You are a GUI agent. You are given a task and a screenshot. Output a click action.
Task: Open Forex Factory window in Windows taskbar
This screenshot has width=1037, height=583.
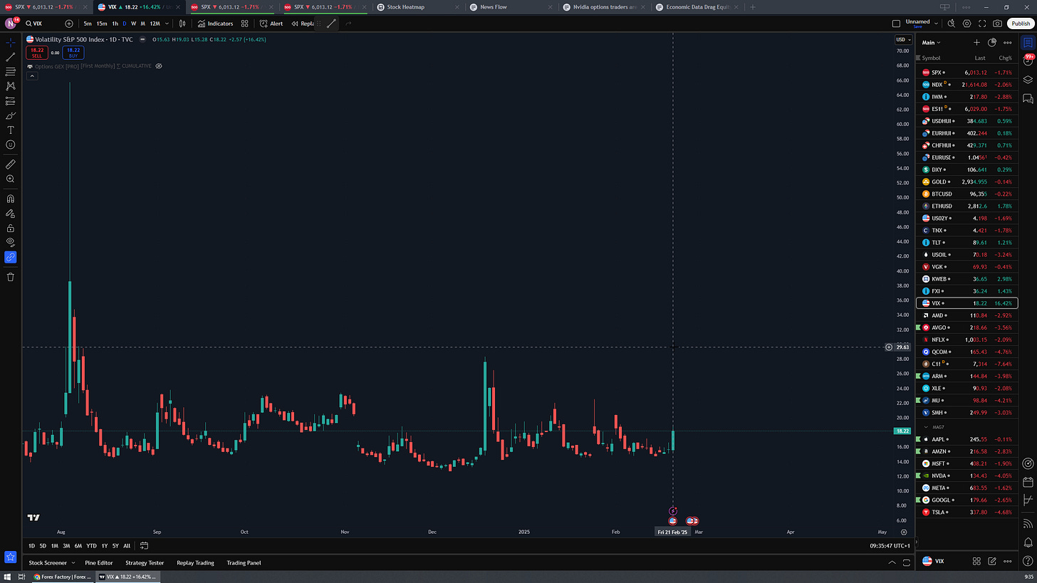(63, 577)
